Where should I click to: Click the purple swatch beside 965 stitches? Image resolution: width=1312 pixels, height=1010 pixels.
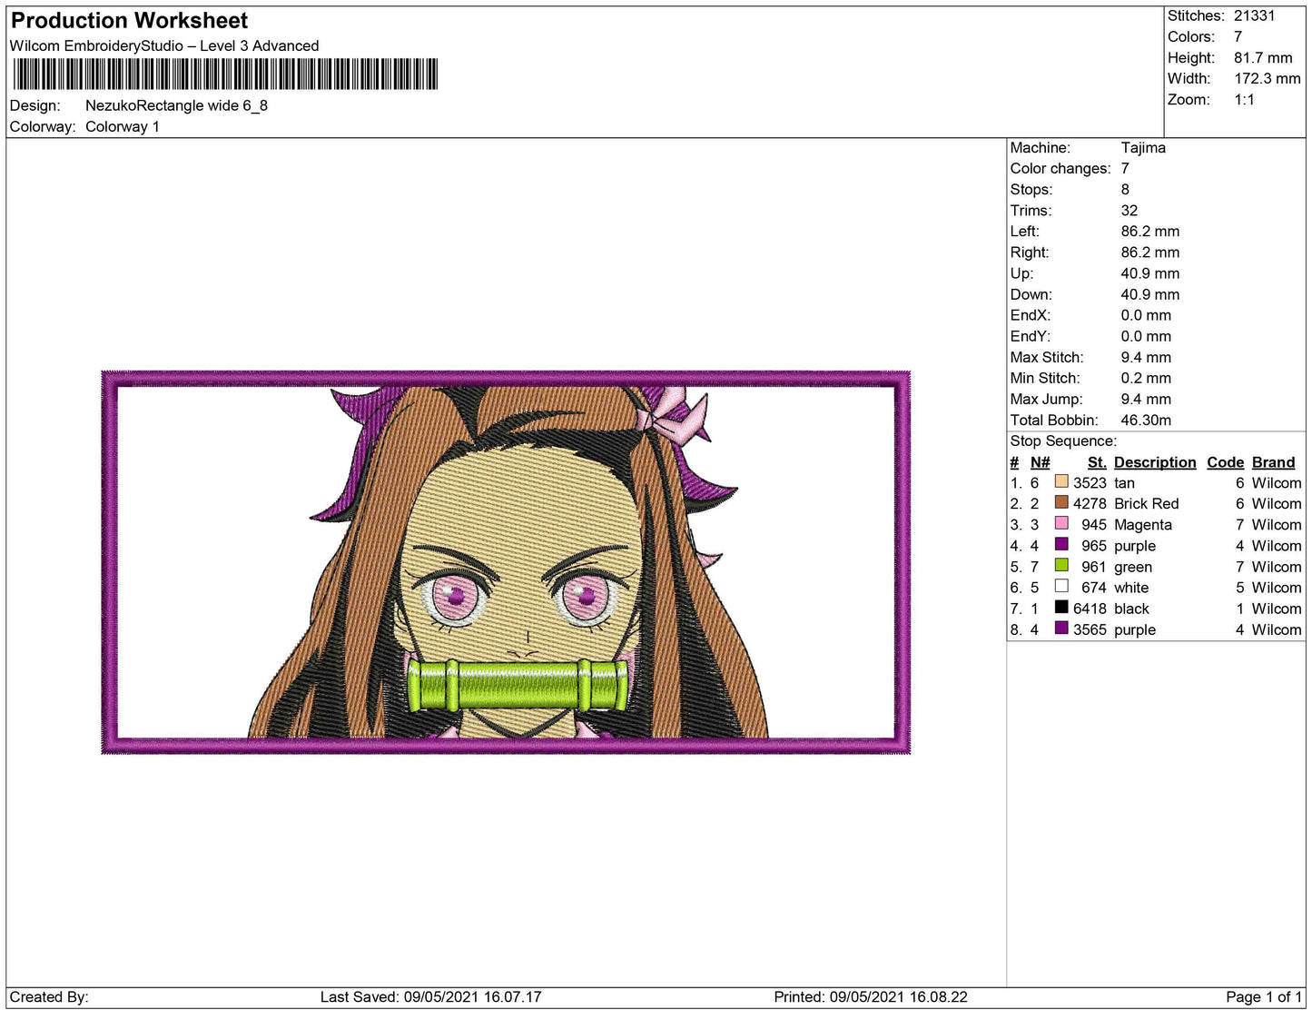(1061, 544)
